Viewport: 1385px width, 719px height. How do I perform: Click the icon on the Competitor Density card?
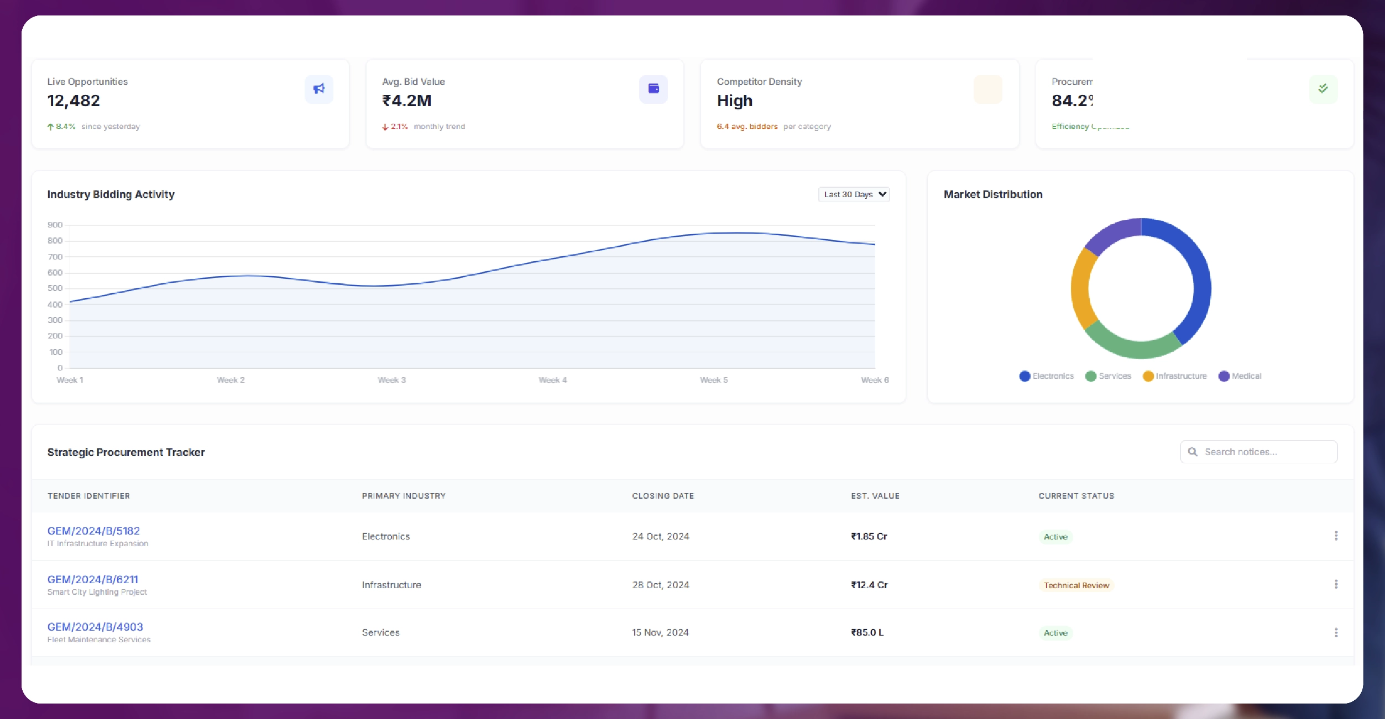(x=987, y=89)
